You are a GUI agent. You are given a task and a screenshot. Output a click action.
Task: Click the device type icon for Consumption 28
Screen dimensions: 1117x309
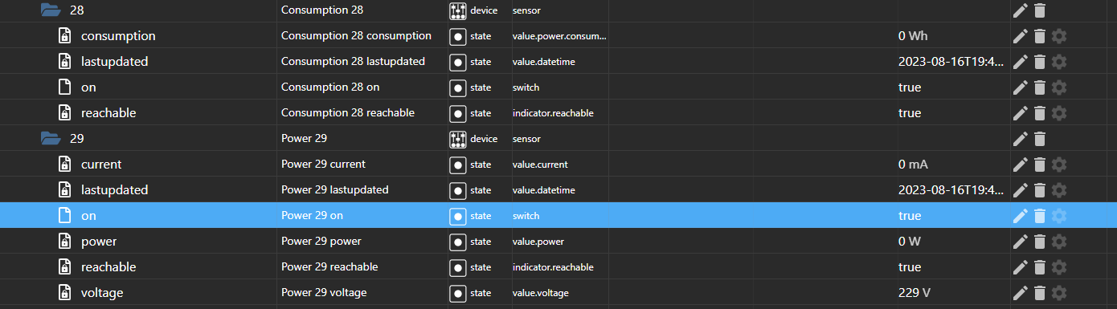pyautogui.click(x=458, y=10)
